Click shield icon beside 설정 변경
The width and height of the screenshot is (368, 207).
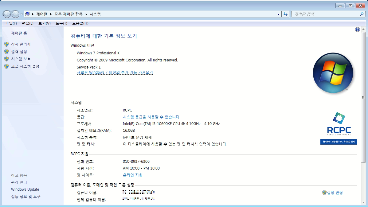pos(324,193)
